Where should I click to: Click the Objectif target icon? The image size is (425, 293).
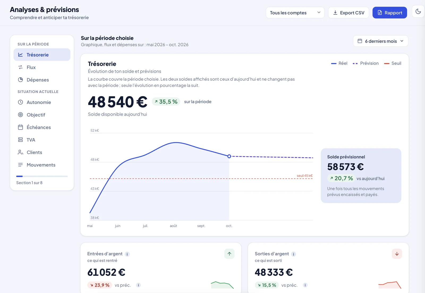(x=20, y=115)
